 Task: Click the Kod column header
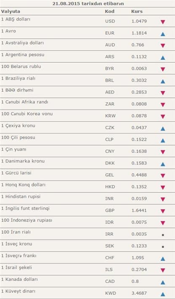coord(110,11)
